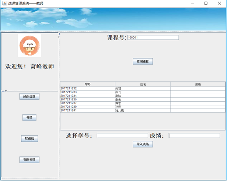The width and height of the screenshot is (227, 182).
Task: Focus the 课程号 input field
Action: click(153, 37)
